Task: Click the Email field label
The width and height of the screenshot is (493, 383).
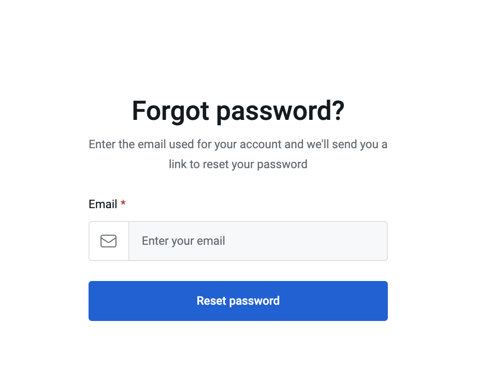Action: [103, 204]
